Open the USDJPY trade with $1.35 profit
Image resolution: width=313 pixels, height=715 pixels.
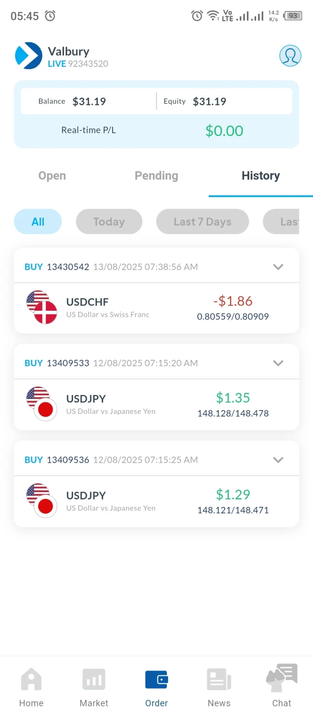pyautogui.click(x=156, y=404)
